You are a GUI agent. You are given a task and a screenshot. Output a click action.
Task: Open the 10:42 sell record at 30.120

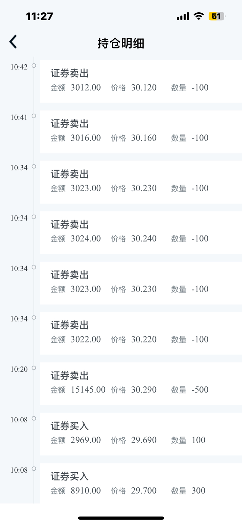click(141, 81)
